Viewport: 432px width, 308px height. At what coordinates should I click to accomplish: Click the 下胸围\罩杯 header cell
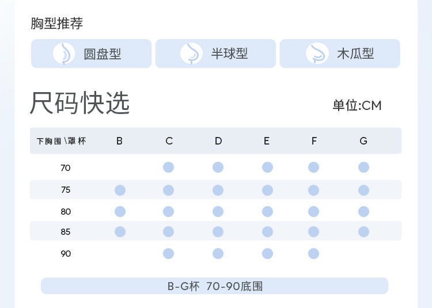click(61, 141)
